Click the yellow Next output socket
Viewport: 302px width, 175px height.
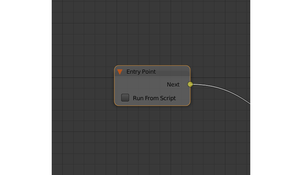[190, 84]
